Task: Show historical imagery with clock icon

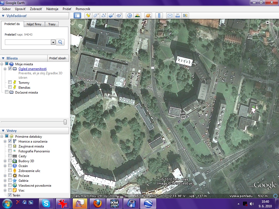Action: click(129, 16)
